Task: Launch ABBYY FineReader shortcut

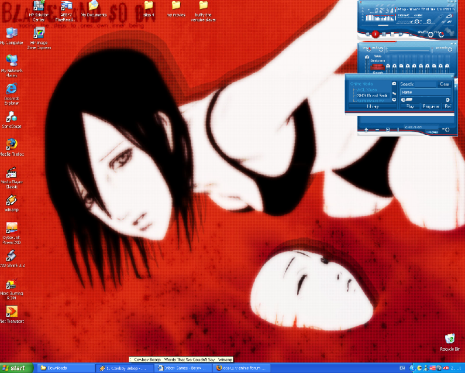Action: [x=66, y=11]
